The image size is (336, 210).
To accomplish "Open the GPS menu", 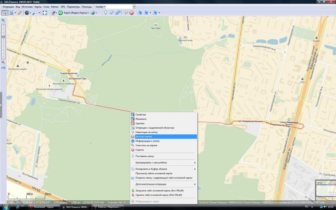I will pos(63,7).
